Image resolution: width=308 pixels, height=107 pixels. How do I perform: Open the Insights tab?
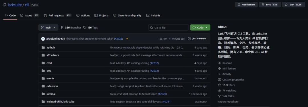click(153, 15)
